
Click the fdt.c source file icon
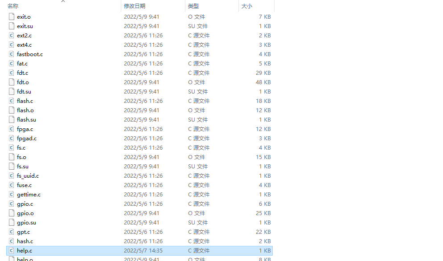coord(11,73)
